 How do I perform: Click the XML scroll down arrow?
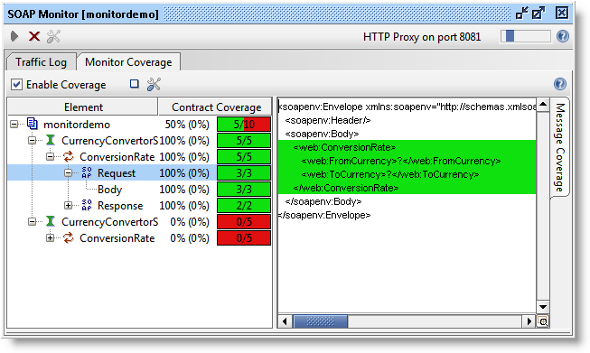point(542,307)
